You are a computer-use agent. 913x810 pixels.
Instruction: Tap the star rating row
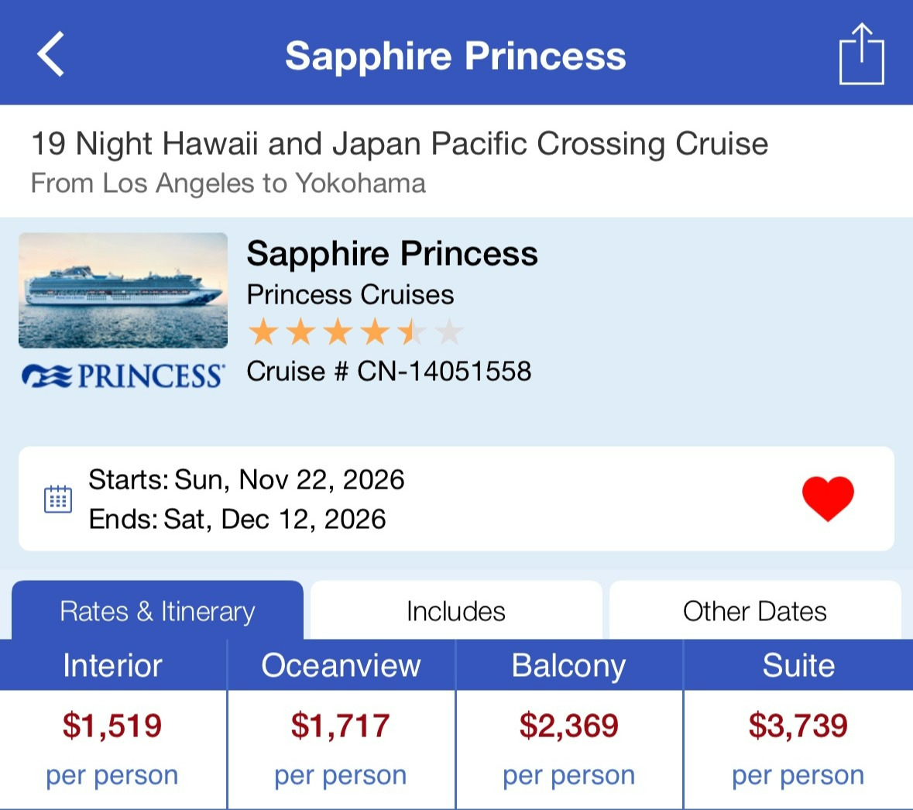(x=355, y=333)
